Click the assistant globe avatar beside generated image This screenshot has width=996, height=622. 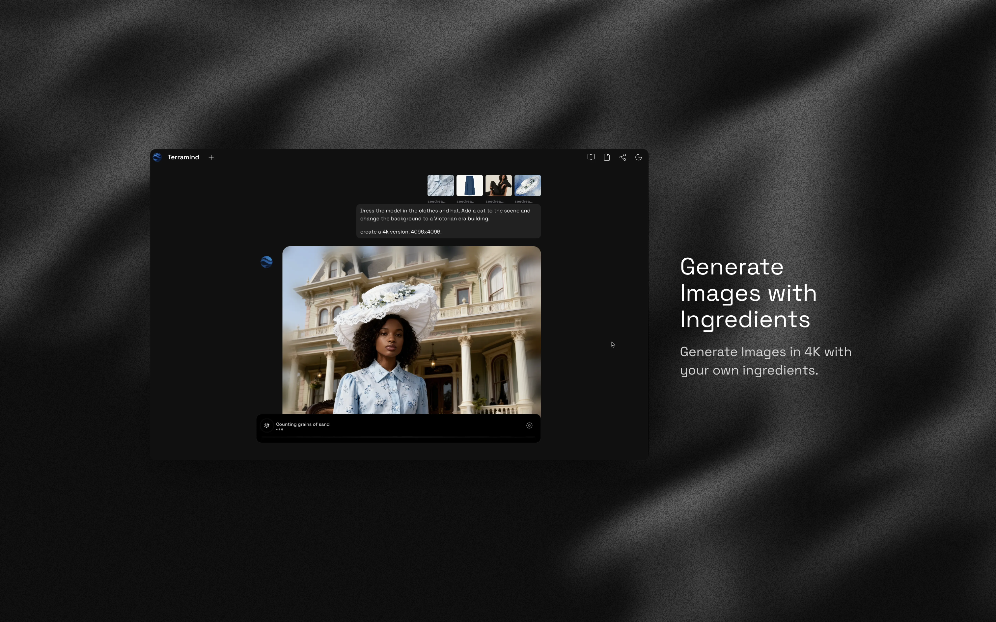[x=266, y=262]
